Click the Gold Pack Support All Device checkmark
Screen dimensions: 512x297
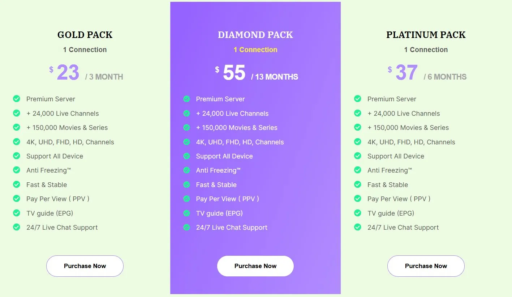pos(17,156)
